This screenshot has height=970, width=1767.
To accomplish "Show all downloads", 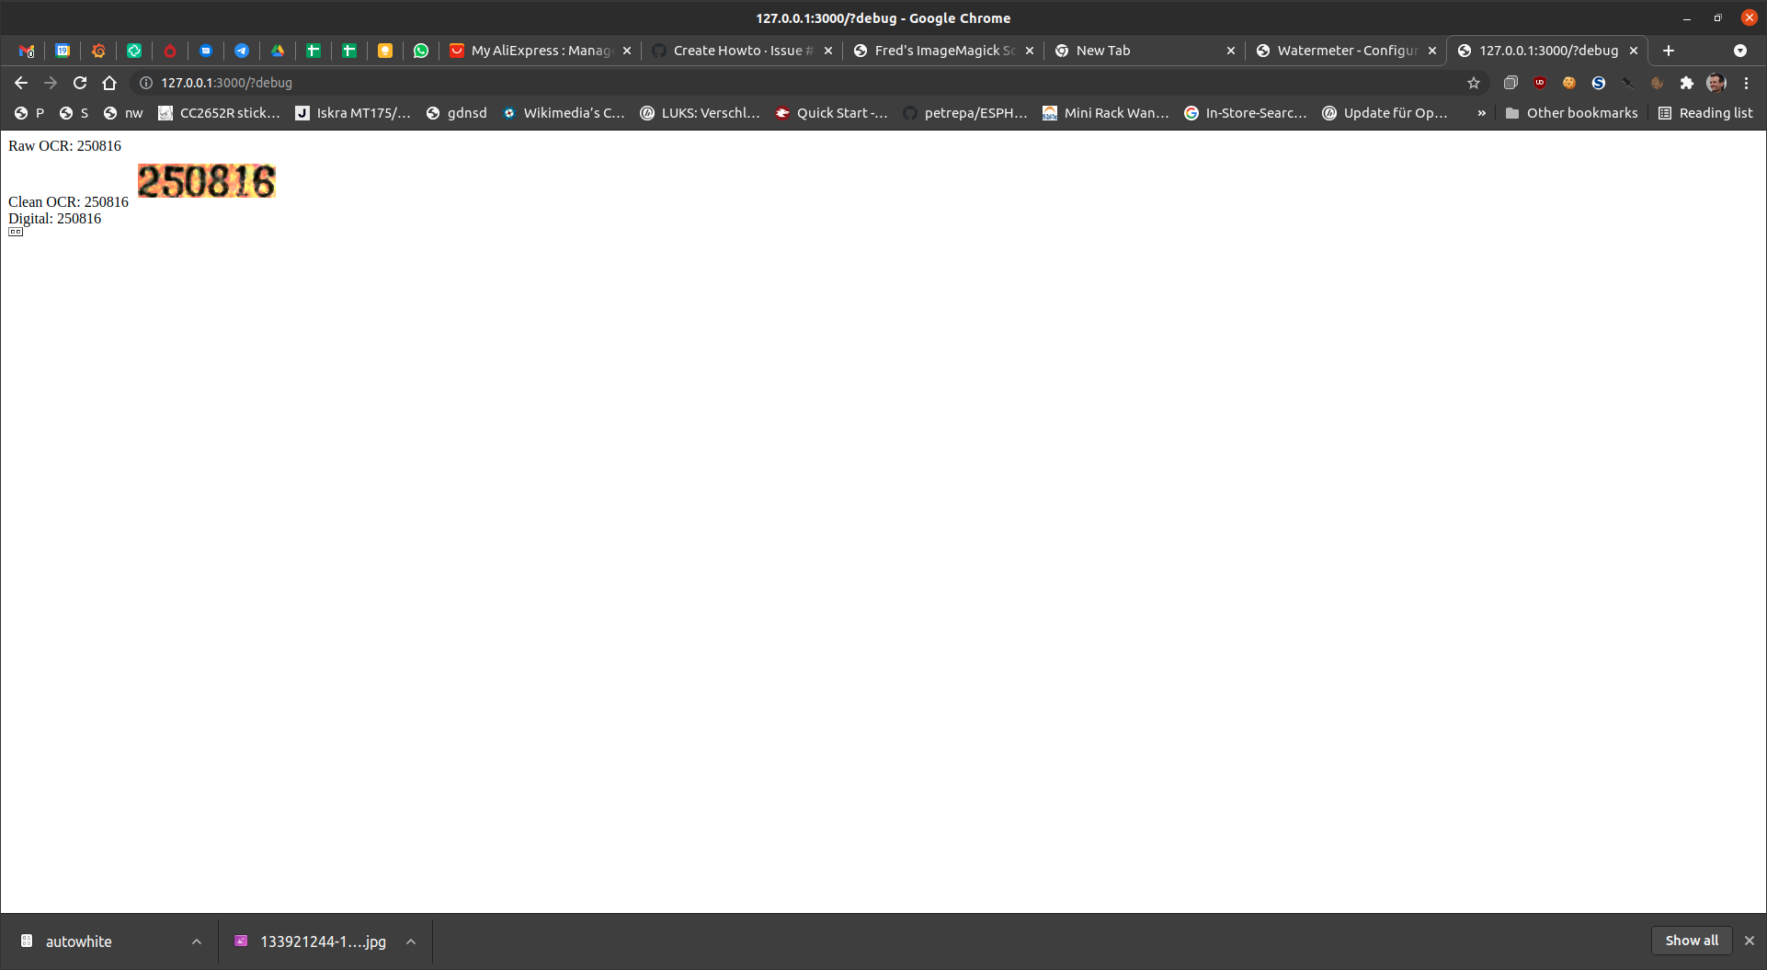I will click(1692, 941).
